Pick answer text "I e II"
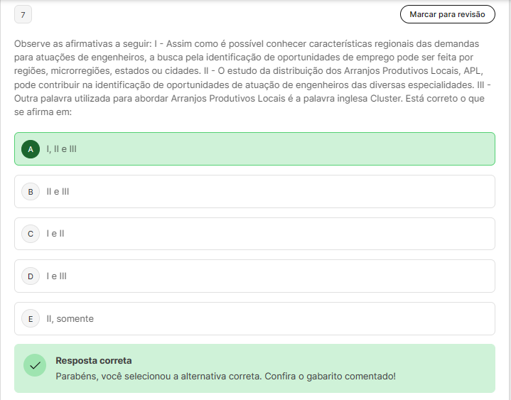The height and width of the screenshot is (400, 511). tap(55, 234)
